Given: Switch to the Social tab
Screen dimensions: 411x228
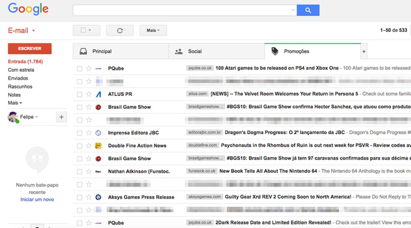Looking at the screenshot, I should [x=216, y=52].
